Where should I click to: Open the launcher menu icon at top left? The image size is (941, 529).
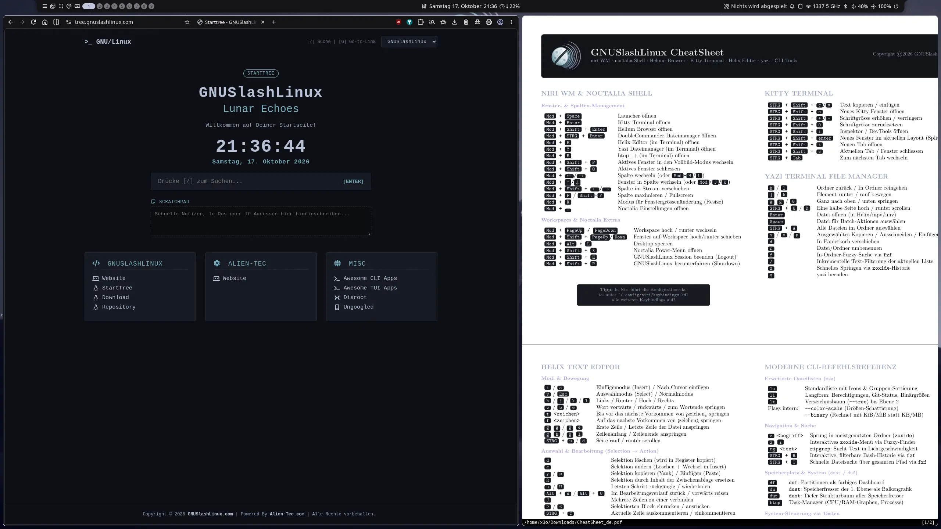pos(44,6)
